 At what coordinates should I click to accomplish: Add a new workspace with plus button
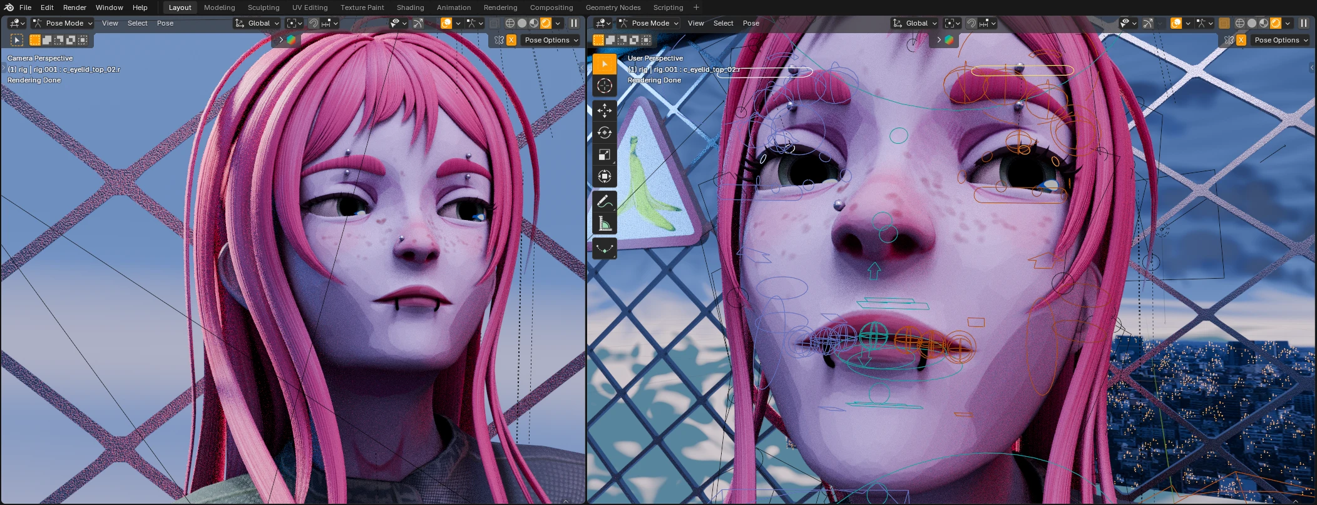pos(696,7)
